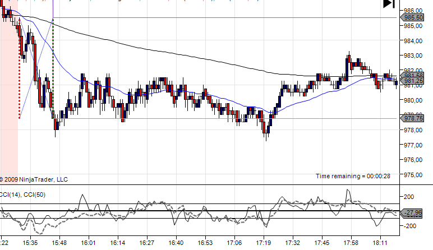Click the 978,00 price axis label
The height and width of the screenshot is (250, 433).
pos(413,130)
